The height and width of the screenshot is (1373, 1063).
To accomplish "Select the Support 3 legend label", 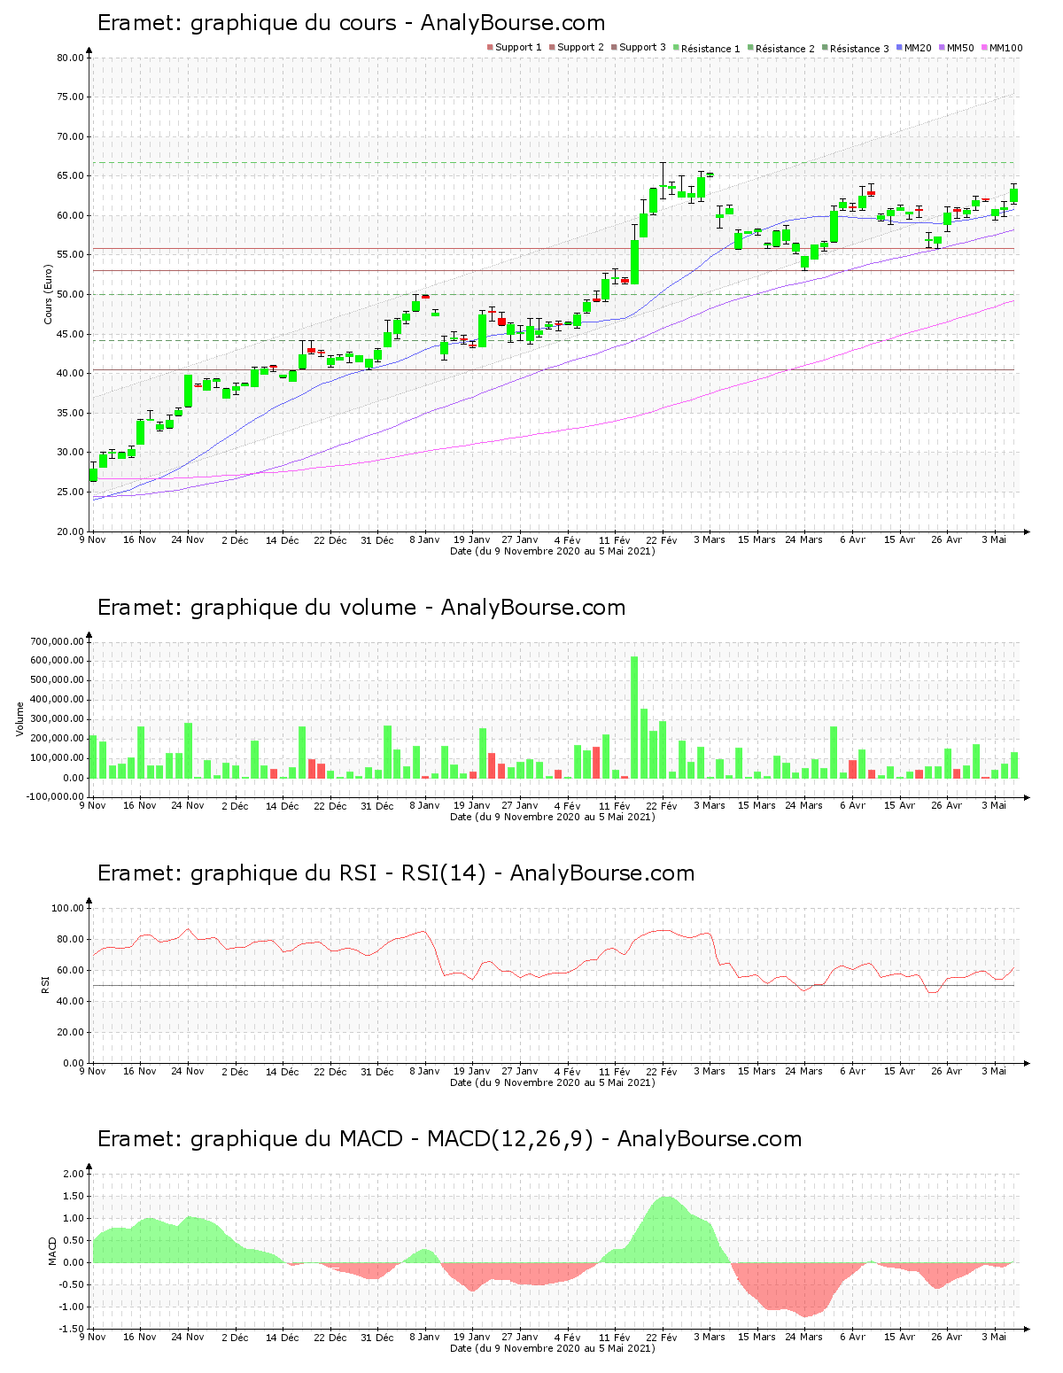I will (642, 48).
